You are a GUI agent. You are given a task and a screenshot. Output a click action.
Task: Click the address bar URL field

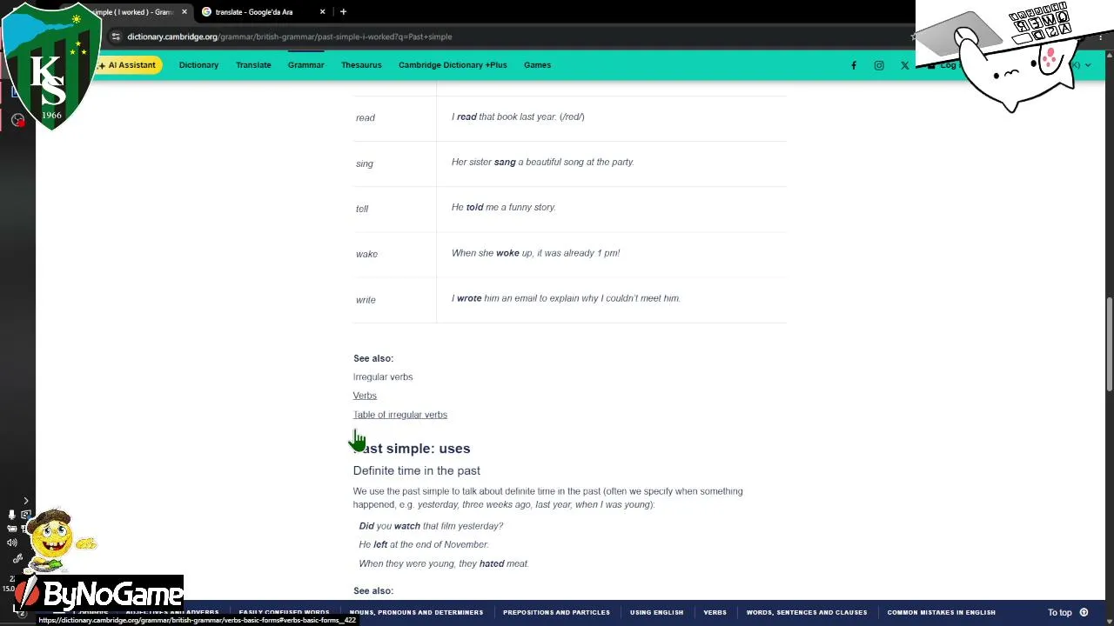click(x=513, y=37)
